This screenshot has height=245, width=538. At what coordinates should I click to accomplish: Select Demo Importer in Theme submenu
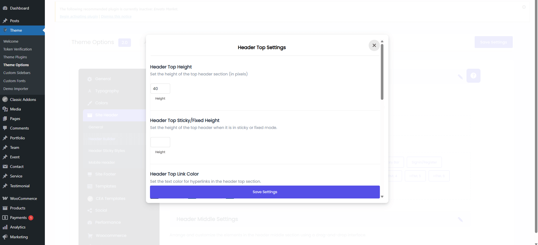(16, 89)
